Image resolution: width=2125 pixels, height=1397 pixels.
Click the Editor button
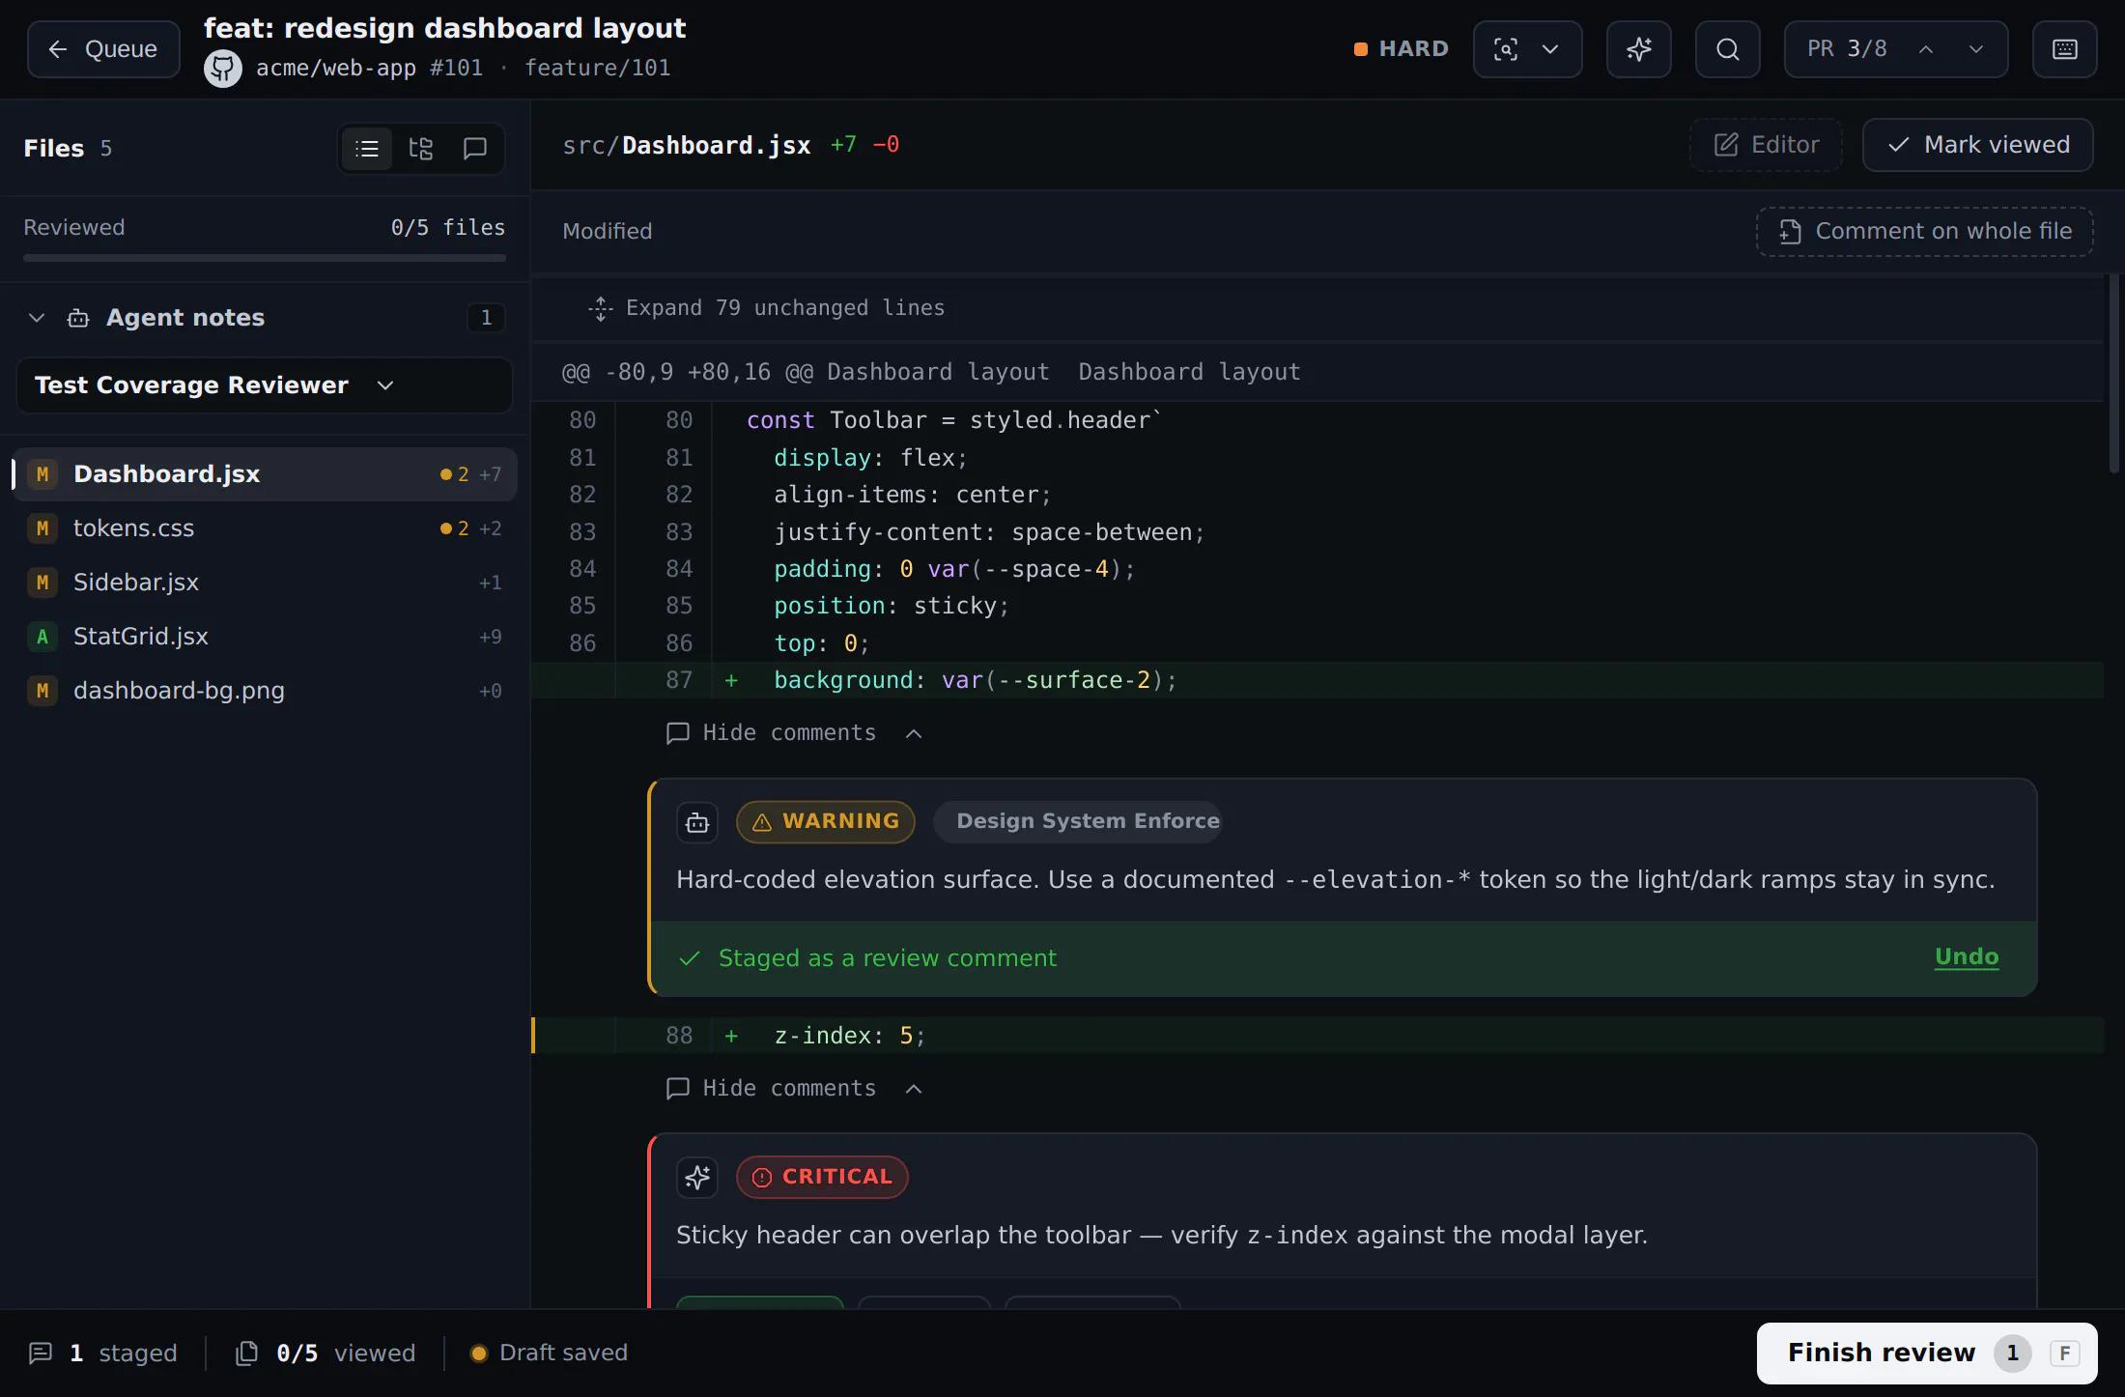point(1766,145)
